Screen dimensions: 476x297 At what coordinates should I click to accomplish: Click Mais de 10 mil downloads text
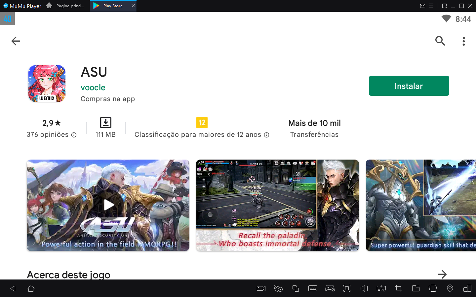pos(314,123)
